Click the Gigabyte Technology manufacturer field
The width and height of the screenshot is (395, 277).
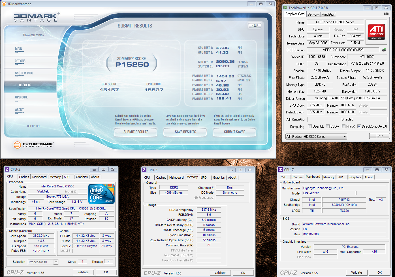344,188
